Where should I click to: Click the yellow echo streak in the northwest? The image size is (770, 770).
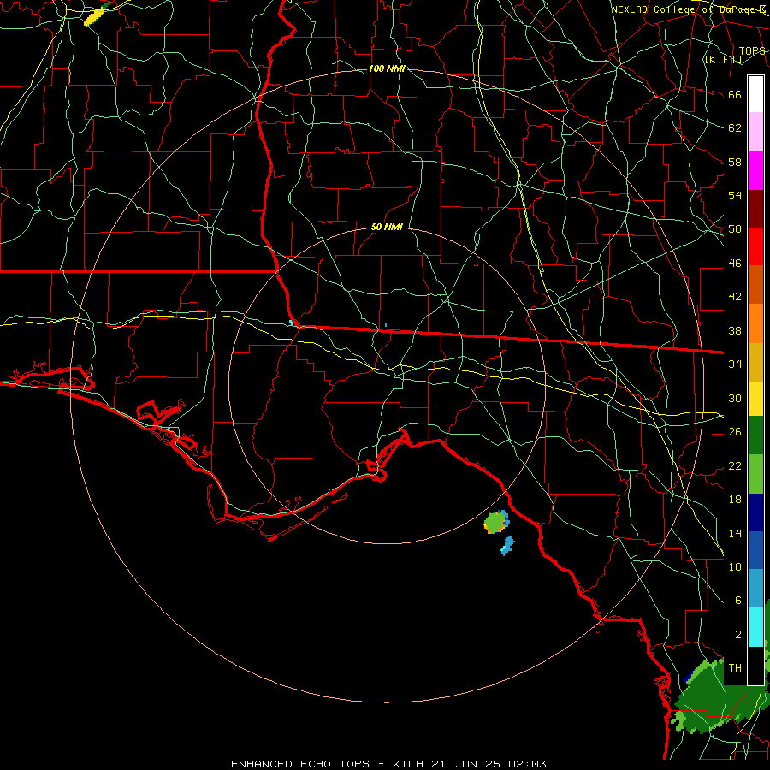click(x=94, y=17)
